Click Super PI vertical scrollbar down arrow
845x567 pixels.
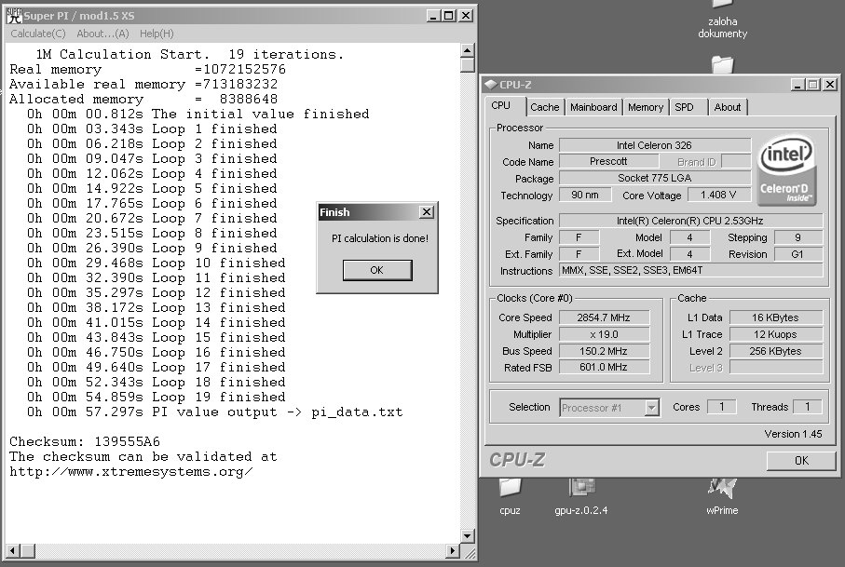(468, 536)
